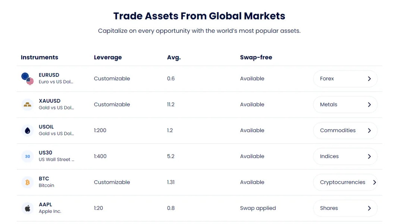The height and width of the screenshot is (224, 395).
Task: Click the orange Bitcoin logo icon
Action: tap(28, 182)
